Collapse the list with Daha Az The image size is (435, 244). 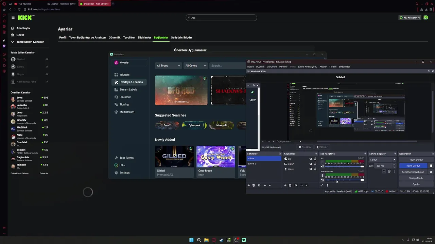44,173
